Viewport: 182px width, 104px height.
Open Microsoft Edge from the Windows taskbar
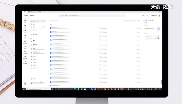click(x=74, y=89)
